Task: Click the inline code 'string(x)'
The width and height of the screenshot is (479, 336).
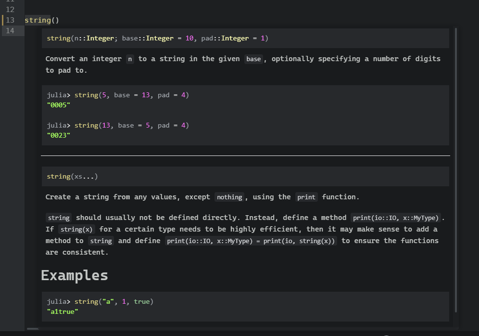Action: click(x=76, y=229)
